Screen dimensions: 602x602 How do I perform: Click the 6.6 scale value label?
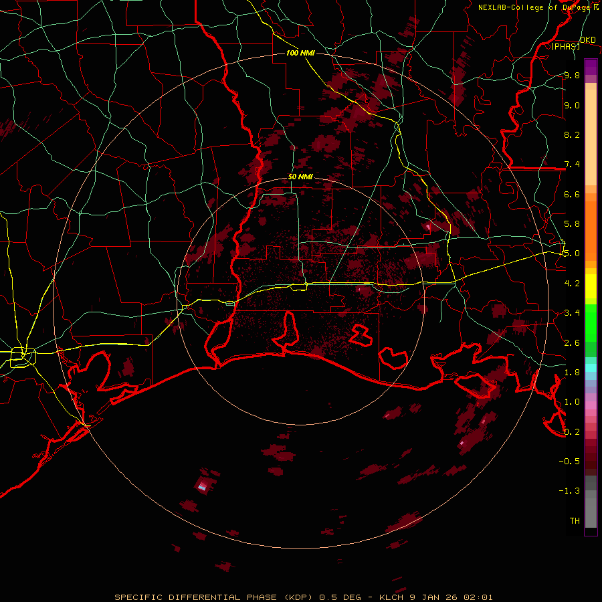click(x=572, y=194)
